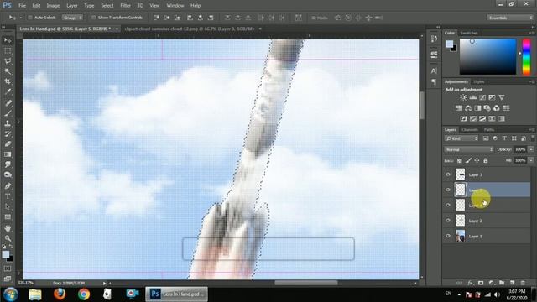Add a layer mask

[x=481, y=283]
